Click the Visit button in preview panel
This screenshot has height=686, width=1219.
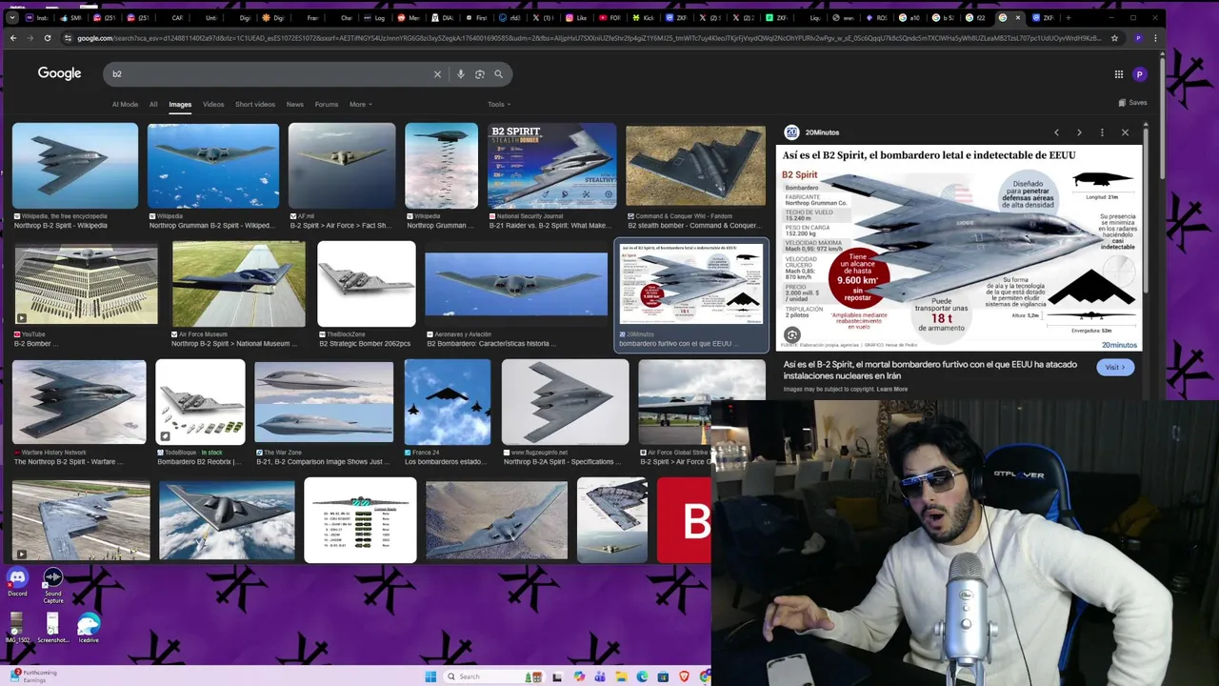click(1115, 368)
